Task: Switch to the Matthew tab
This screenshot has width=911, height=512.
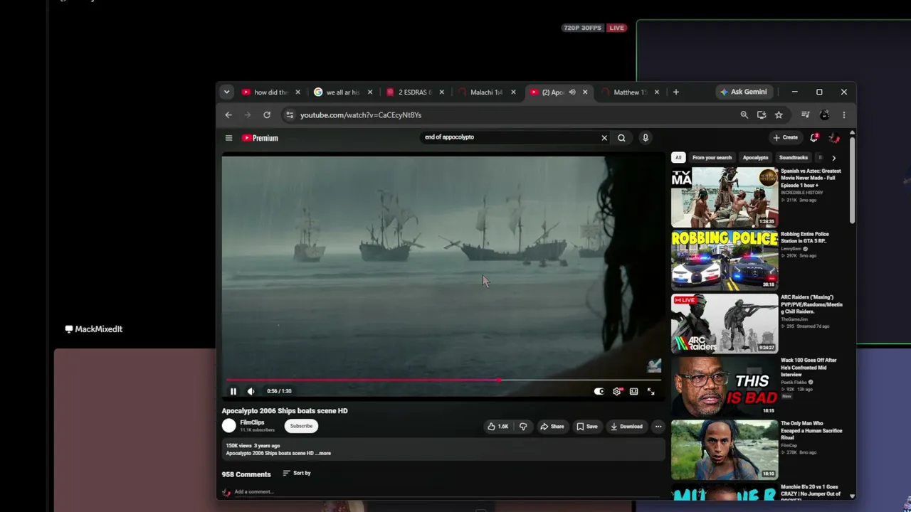Action: (x=630, y=92)
